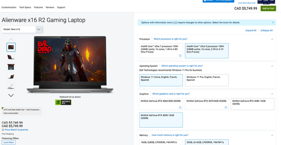Open the Tech Specs tab
The image size is (281, 145).
25,7
